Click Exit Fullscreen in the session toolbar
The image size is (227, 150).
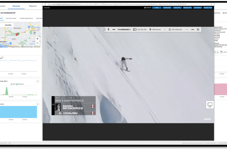(175, 30)
